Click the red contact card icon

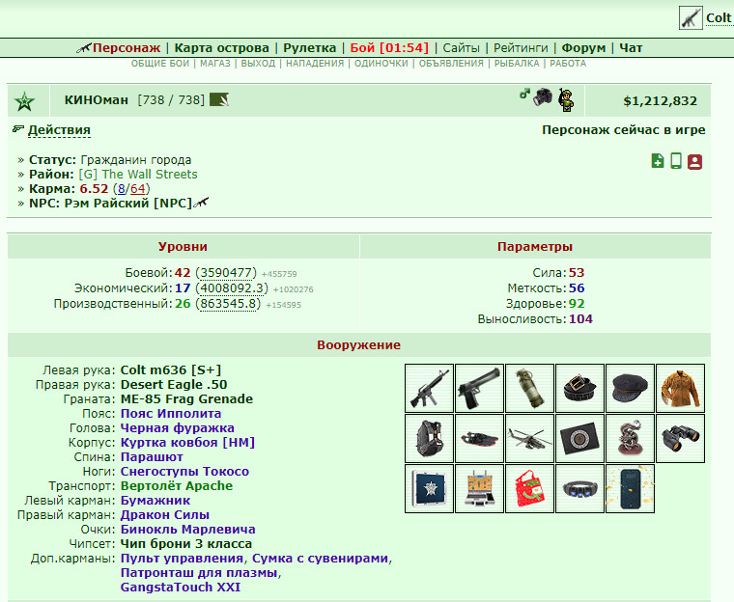[x=694, y=162]
